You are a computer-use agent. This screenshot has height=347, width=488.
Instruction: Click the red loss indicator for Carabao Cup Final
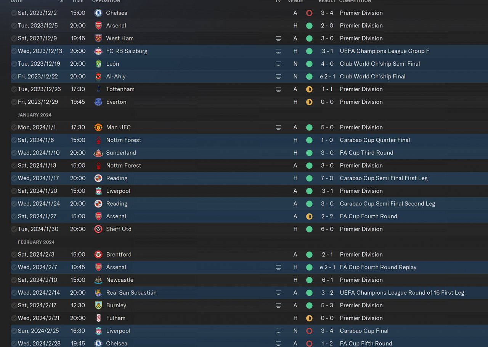click(x=309, y=331)
